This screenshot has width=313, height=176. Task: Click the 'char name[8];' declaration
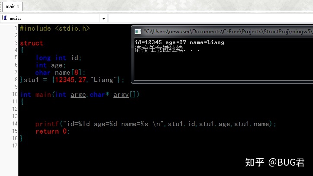(61, 73)
